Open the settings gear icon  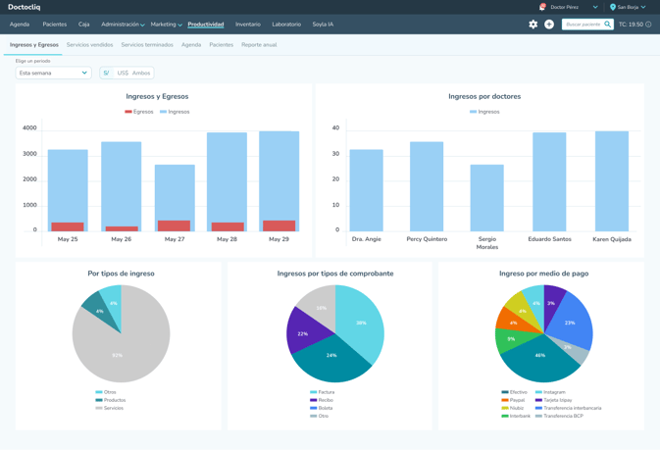pos(533,25)
